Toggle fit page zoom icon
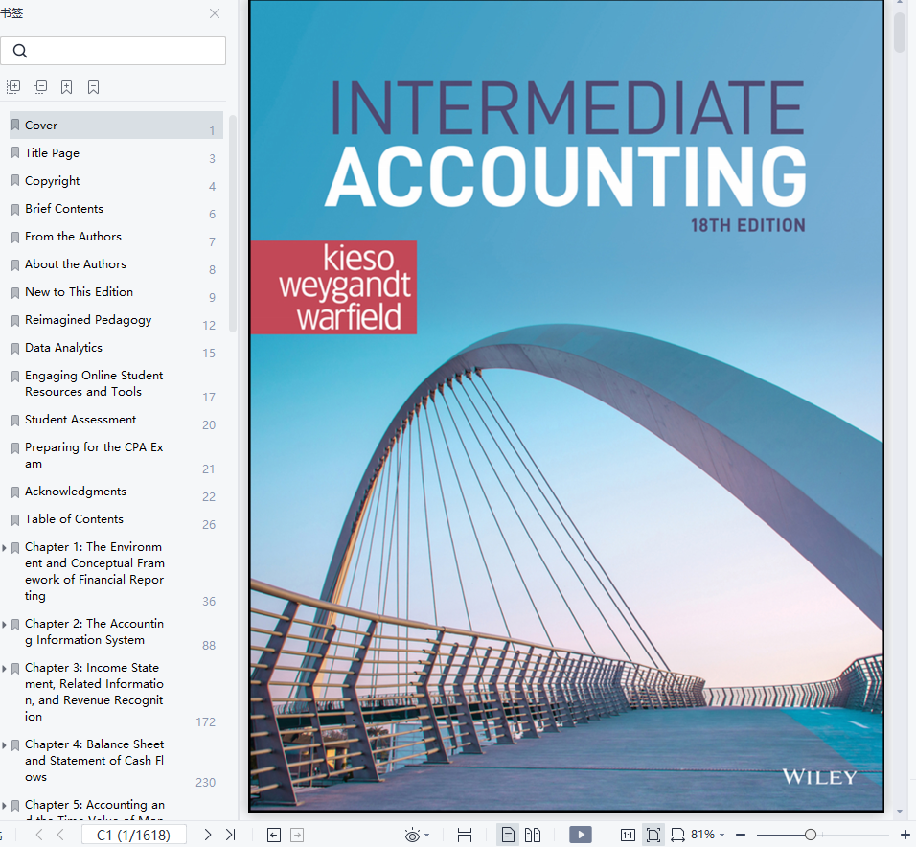The width and height of the screenshot is (916, 847). 653,836
